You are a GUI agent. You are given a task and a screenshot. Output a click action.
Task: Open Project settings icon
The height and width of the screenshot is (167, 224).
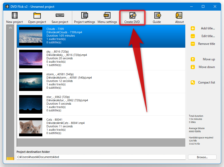click(x=85, y=15)
